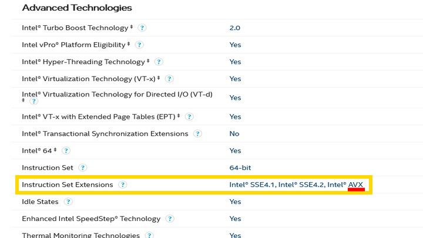The image size is (423, 238).
Task: Click question mark next to Instruction Set
Action: (x=83, y=168)
